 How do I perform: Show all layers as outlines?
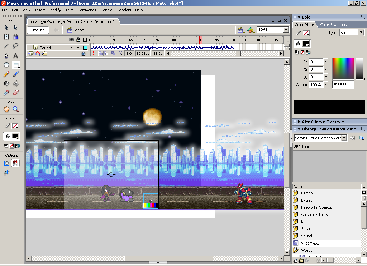click(85, 40)
